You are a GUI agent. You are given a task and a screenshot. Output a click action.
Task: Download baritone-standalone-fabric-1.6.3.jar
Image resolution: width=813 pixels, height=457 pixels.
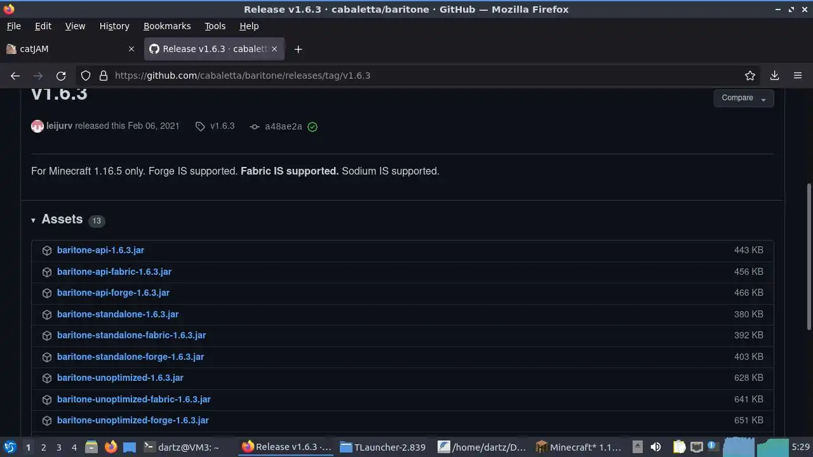(x=131, y=335)
